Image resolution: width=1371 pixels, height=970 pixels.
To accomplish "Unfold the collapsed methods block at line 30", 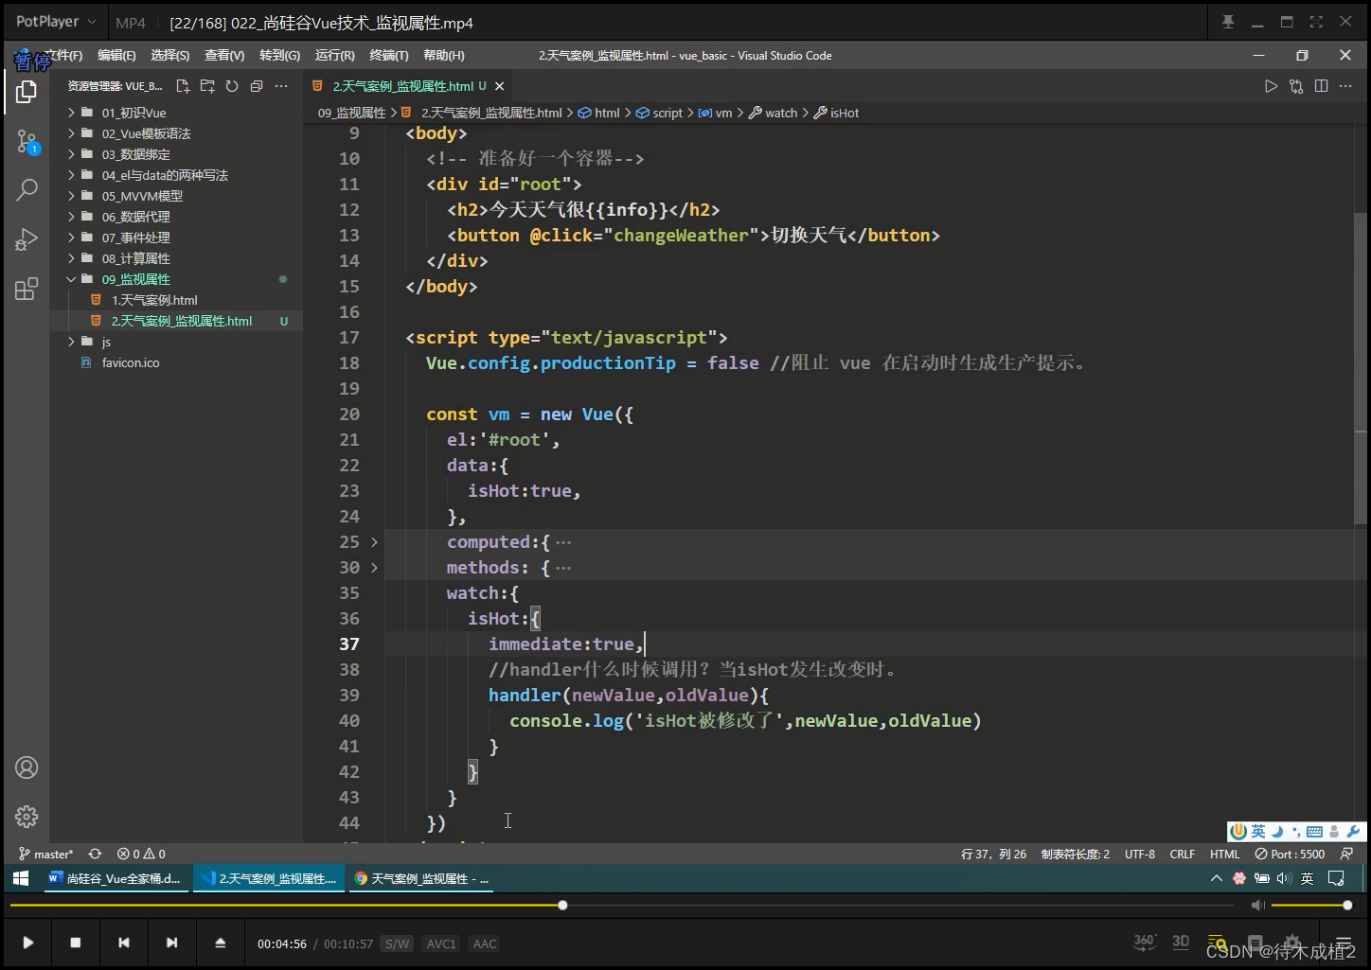I will coord(374,568).
